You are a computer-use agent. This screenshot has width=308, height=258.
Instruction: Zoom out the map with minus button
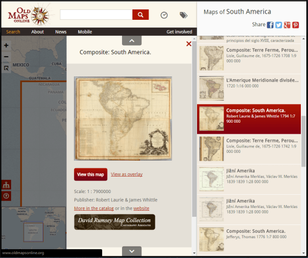pyautogui.click(x=6, y=57)
